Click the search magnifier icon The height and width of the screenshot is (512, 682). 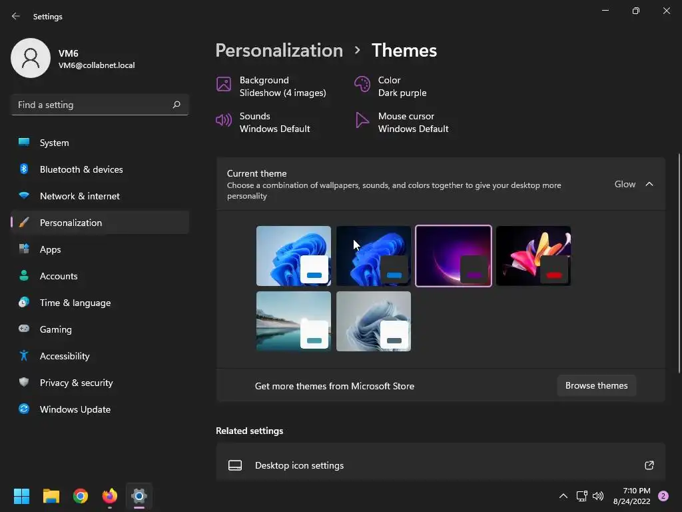(176, 105)
